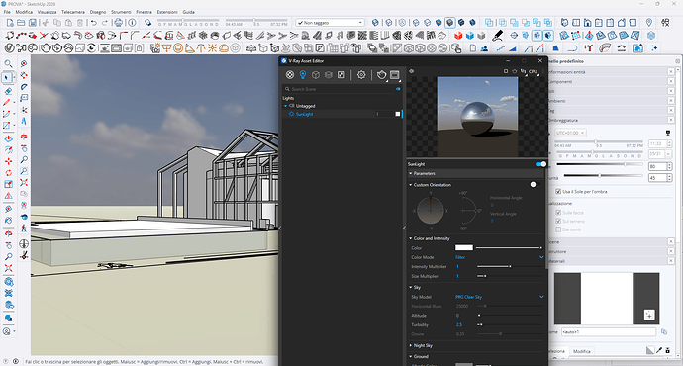Click SunLight white color square in list
Viewport: 683px width, 366px height.
397,114
